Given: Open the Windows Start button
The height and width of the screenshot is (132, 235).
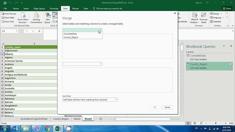Looking at the screenshot, I should (4, 129).
